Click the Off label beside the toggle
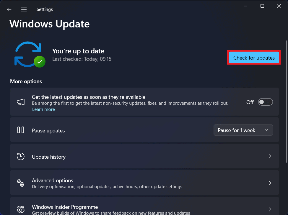Screen dimensions: 288x215 pos(250,102)
